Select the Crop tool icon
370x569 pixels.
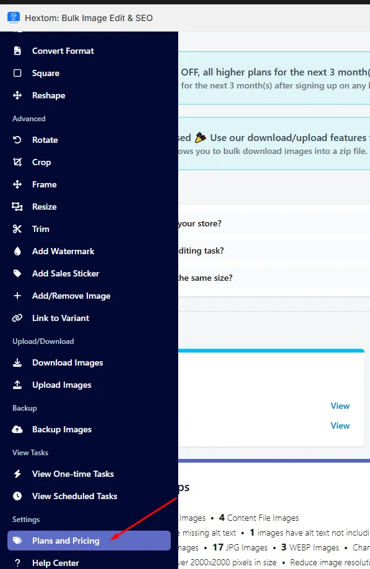[17, 162]
